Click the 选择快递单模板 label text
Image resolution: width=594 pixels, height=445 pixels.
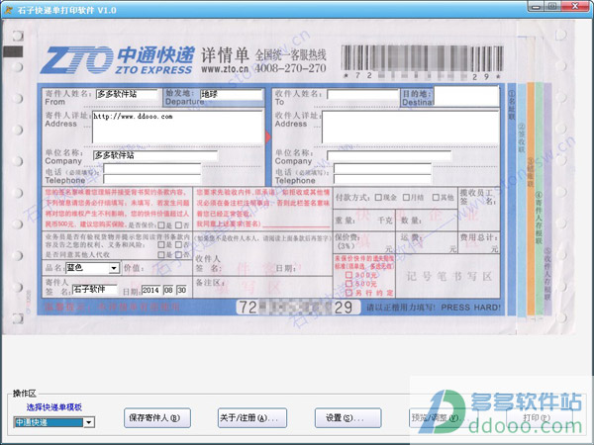click(54, 407)
